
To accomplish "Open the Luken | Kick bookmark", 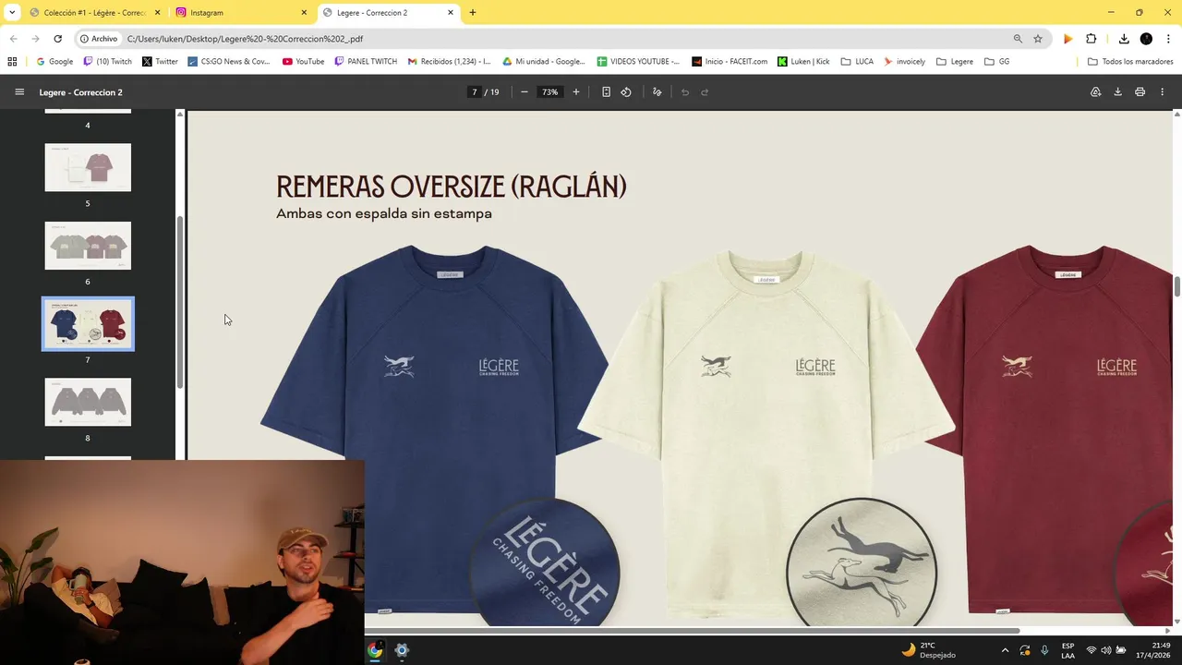I will click(803, 62).
